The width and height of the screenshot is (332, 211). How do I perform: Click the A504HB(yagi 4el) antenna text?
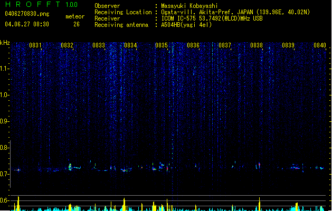click(x=186, y=25)
